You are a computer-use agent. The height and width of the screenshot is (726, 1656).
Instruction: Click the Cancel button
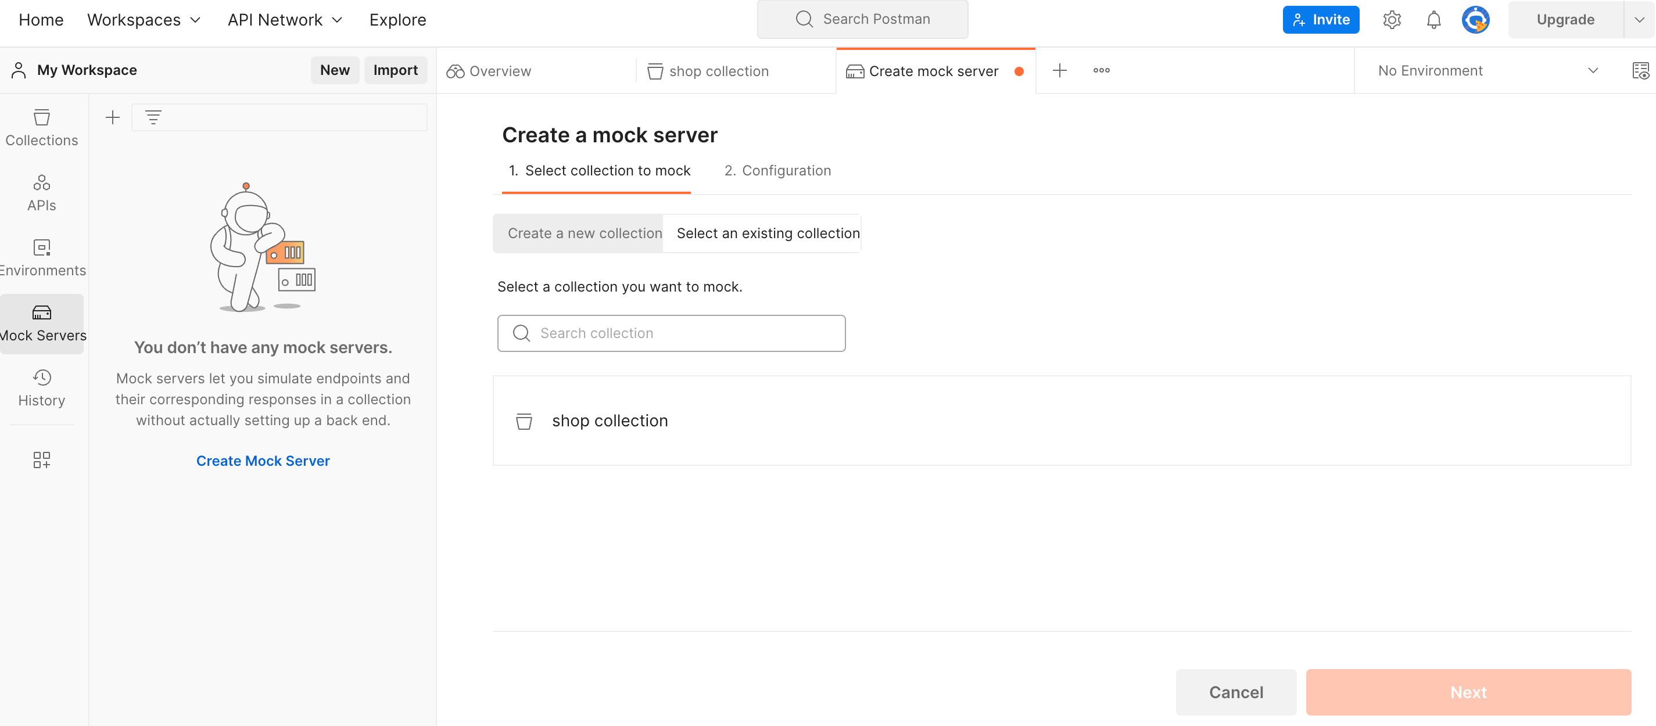tap(1235, 692)
